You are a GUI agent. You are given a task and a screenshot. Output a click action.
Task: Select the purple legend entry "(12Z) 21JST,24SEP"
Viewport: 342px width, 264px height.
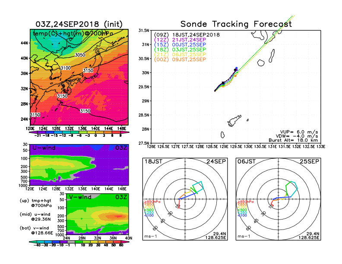tap(180, 40)
